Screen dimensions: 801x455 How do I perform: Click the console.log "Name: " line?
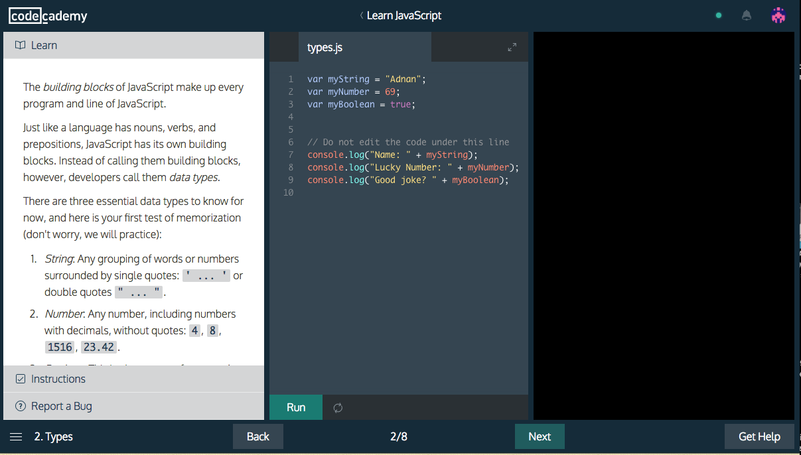[x=392, y=155]
